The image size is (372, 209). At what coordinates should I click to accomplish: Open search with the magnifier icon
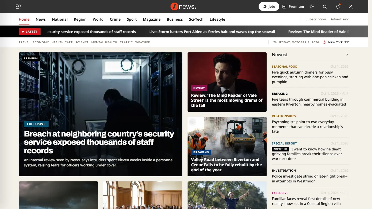325,6
